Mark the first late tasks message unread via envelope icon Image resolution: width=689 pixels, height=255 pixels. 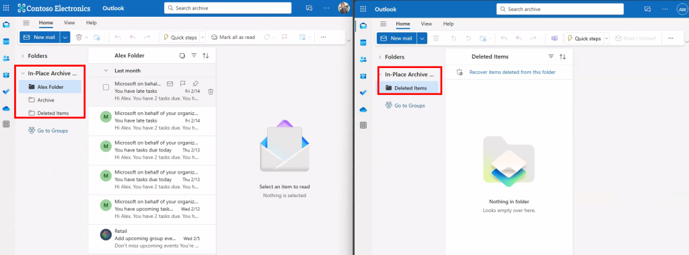tap(170, 83)
